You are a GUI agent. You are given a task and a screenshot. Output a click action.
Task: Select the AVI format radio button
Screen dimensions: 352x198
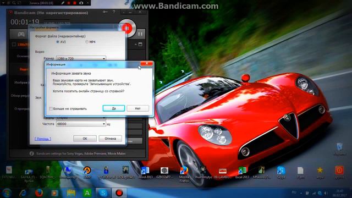[58, 42]
